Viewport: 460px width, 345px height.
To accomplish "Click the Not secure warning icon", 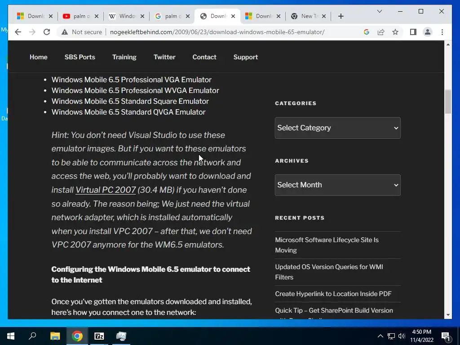I will (x=65, y=32).
